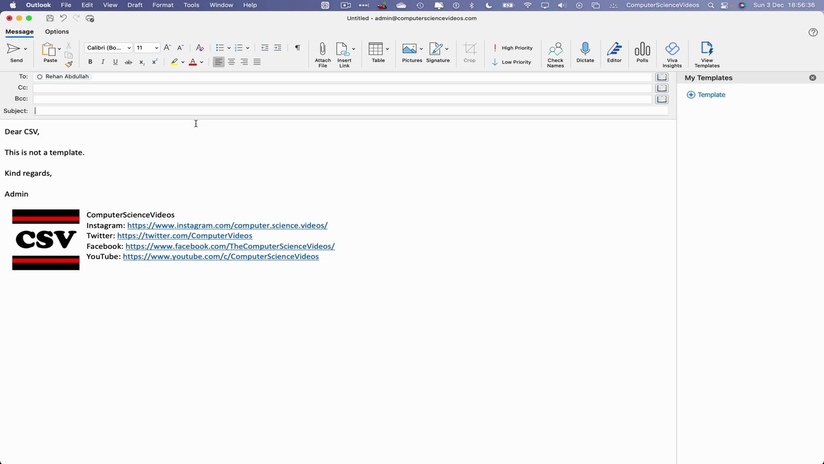Click the Table icon

pyautogui.click(x=376, y=49)
